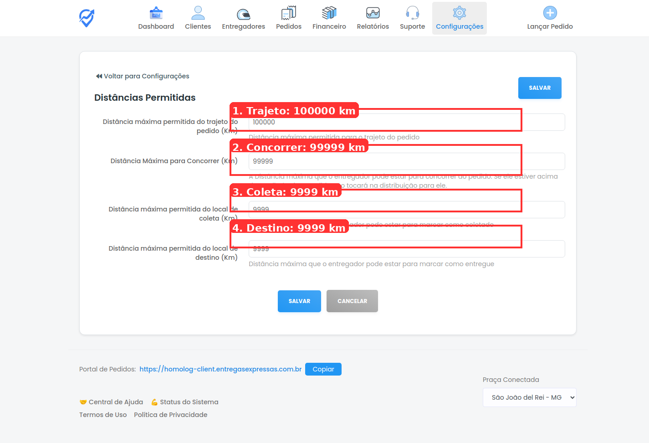Open the Dashboard icon

(156, 13)
